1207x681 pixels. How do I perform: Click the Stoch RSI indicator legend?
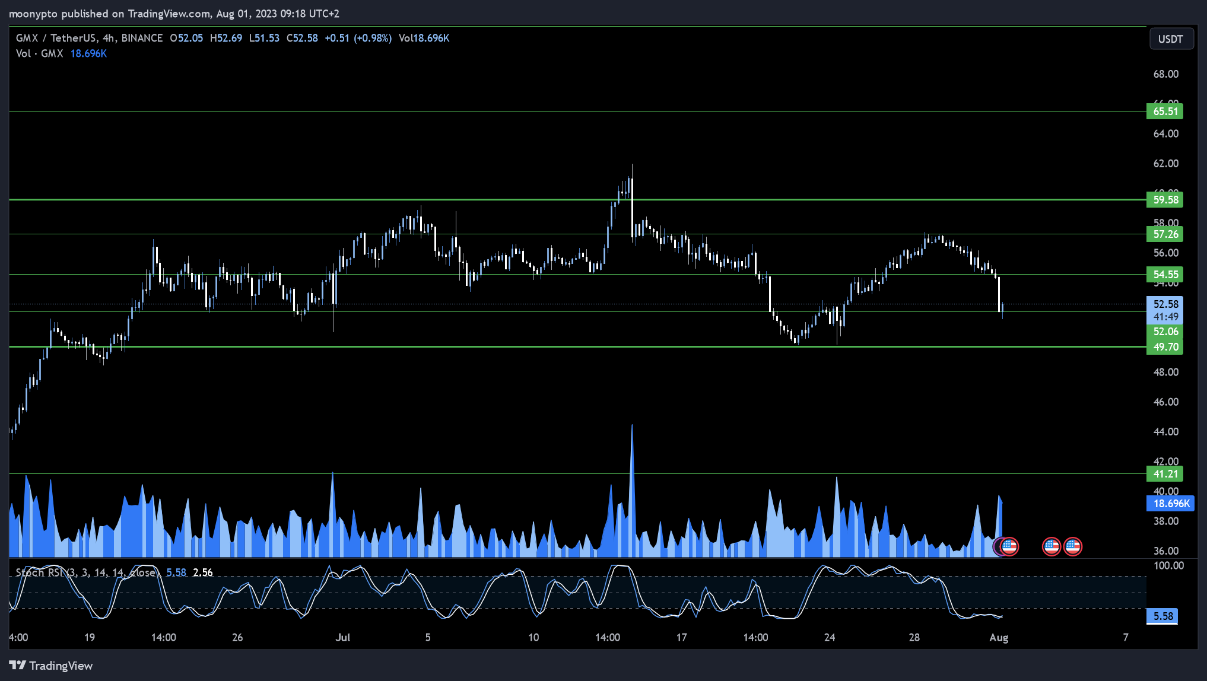coord(87,572)
